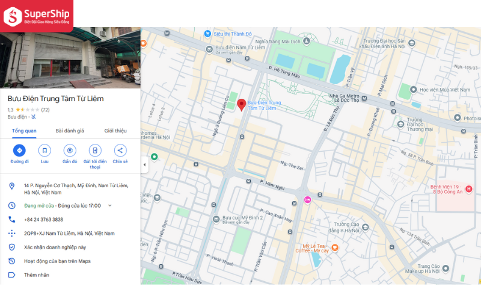Open the Giới thiệu tab
The height and width of the screenshot is (301, 481).
pyautogui.click(x=115, y=131)
